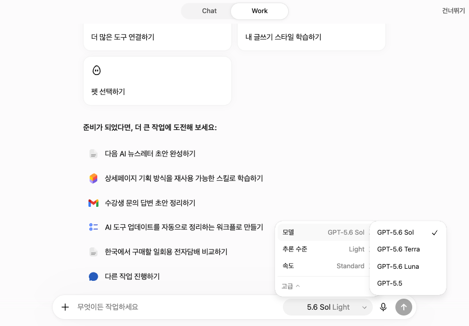Click the Gmail icon

point(93,203)
